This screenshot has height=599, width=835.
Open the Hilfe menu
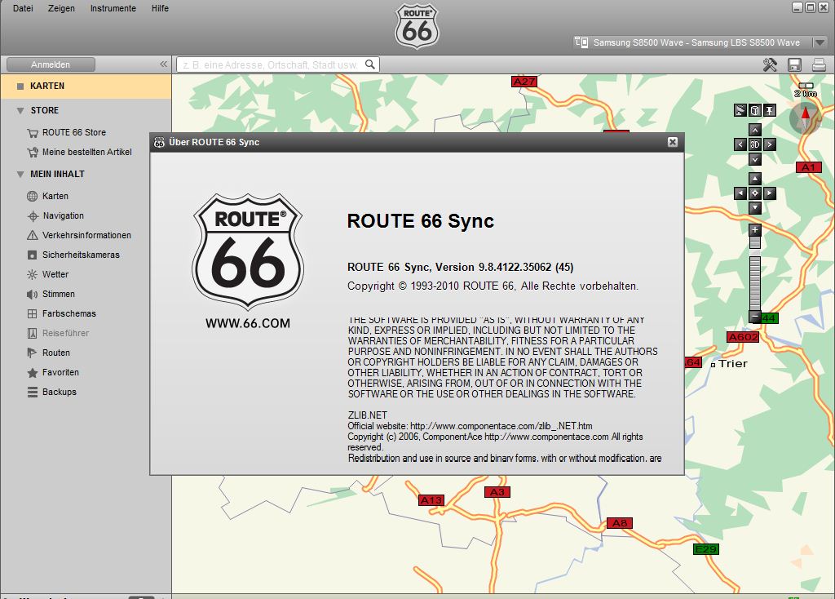tap(160, 8)
